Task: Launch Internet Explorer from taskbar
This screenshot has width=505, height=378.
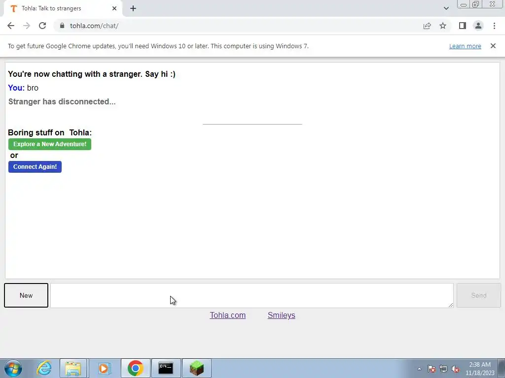Action: pyautogui.click(x=44, y=368)
